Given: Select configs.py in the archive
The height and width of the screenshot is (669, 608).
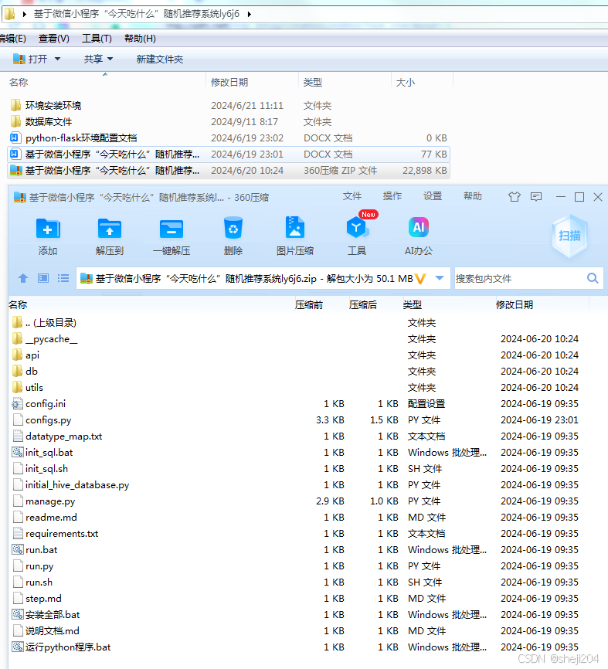Looking at the screenshot, I should 299,419.
